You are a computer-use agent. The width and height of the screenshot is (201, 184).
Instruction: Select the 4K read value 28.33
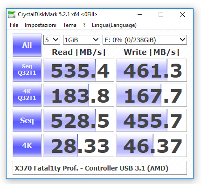coord(79,145)
